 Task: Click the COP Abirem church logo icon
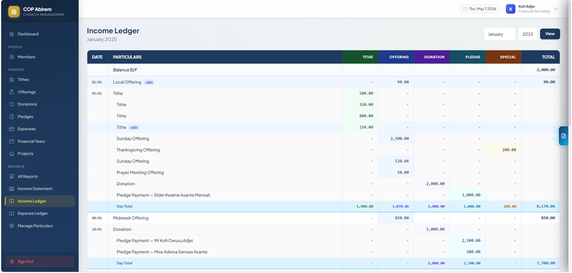(14, 11)
